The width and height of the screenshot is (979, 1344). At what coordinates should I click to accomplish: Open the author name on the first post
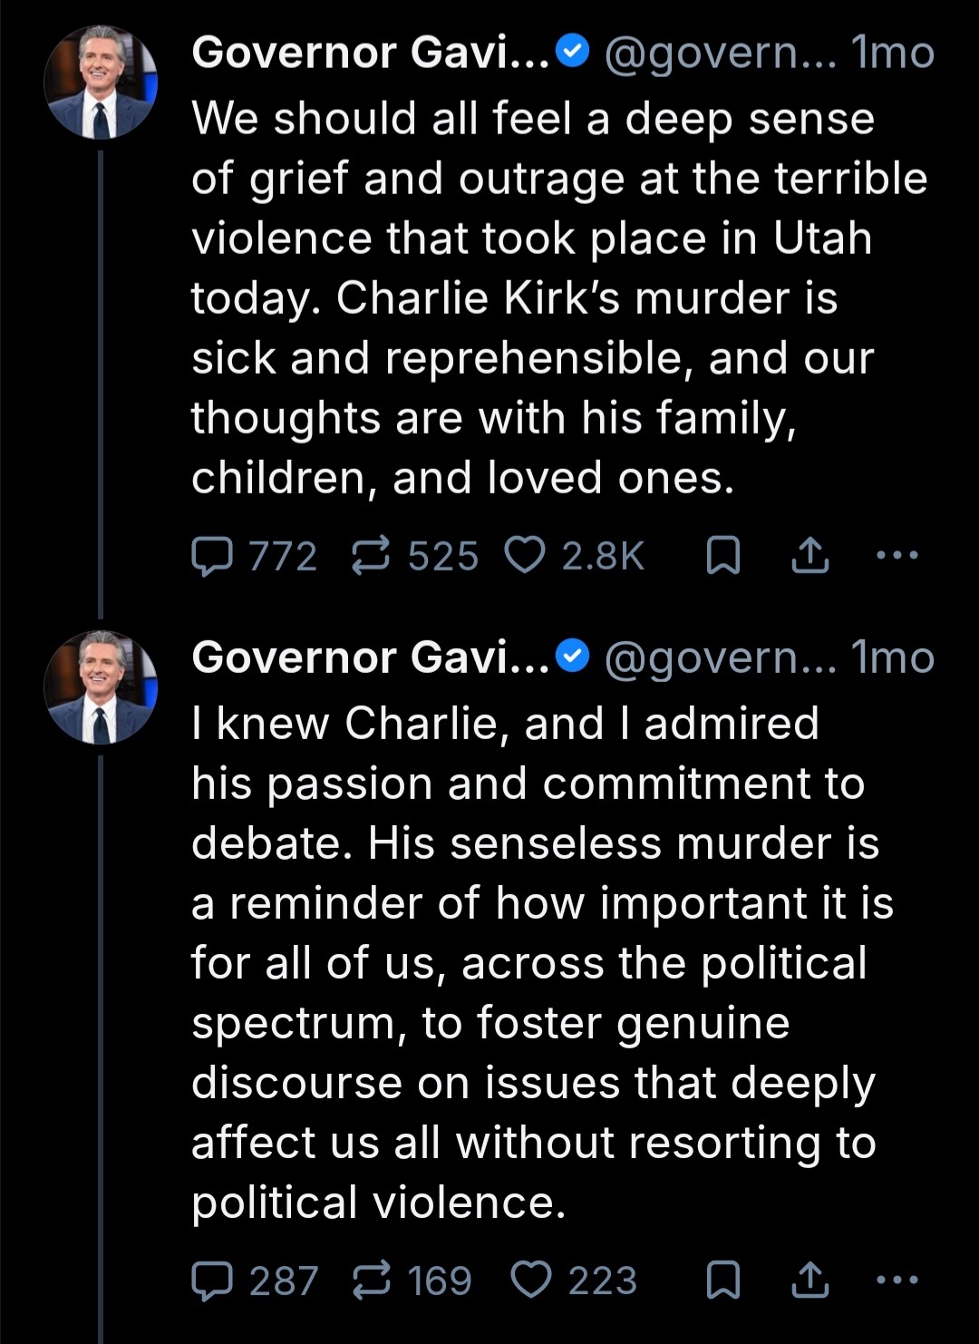pos(370,53)
